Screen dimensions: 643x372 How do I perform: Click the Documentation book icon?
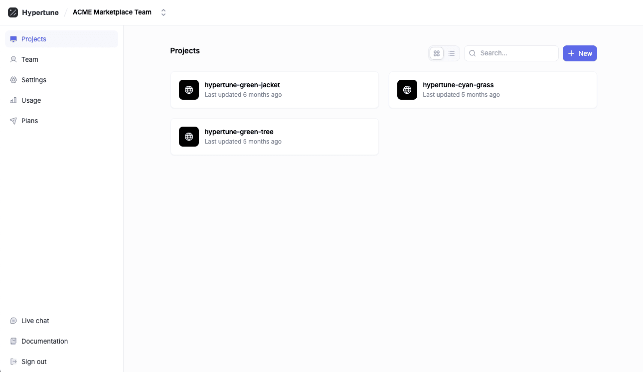click(13, 341)
